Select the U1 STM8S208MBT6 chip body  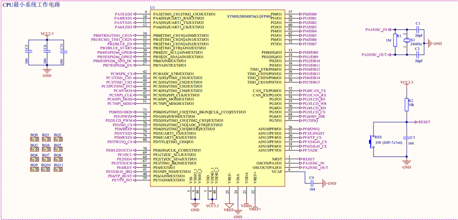tap(218, 98)
